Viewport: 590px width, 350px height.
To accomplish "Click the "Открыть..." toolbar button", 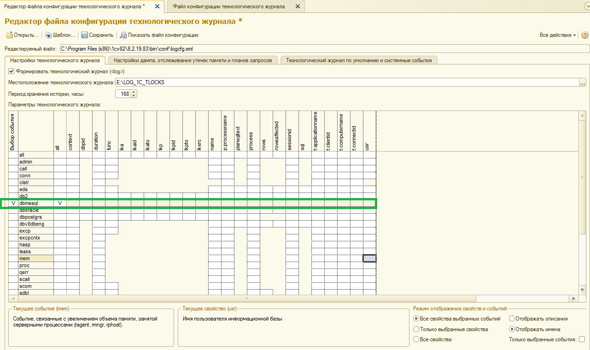I will pyautogui.click(x=22, y=35).
